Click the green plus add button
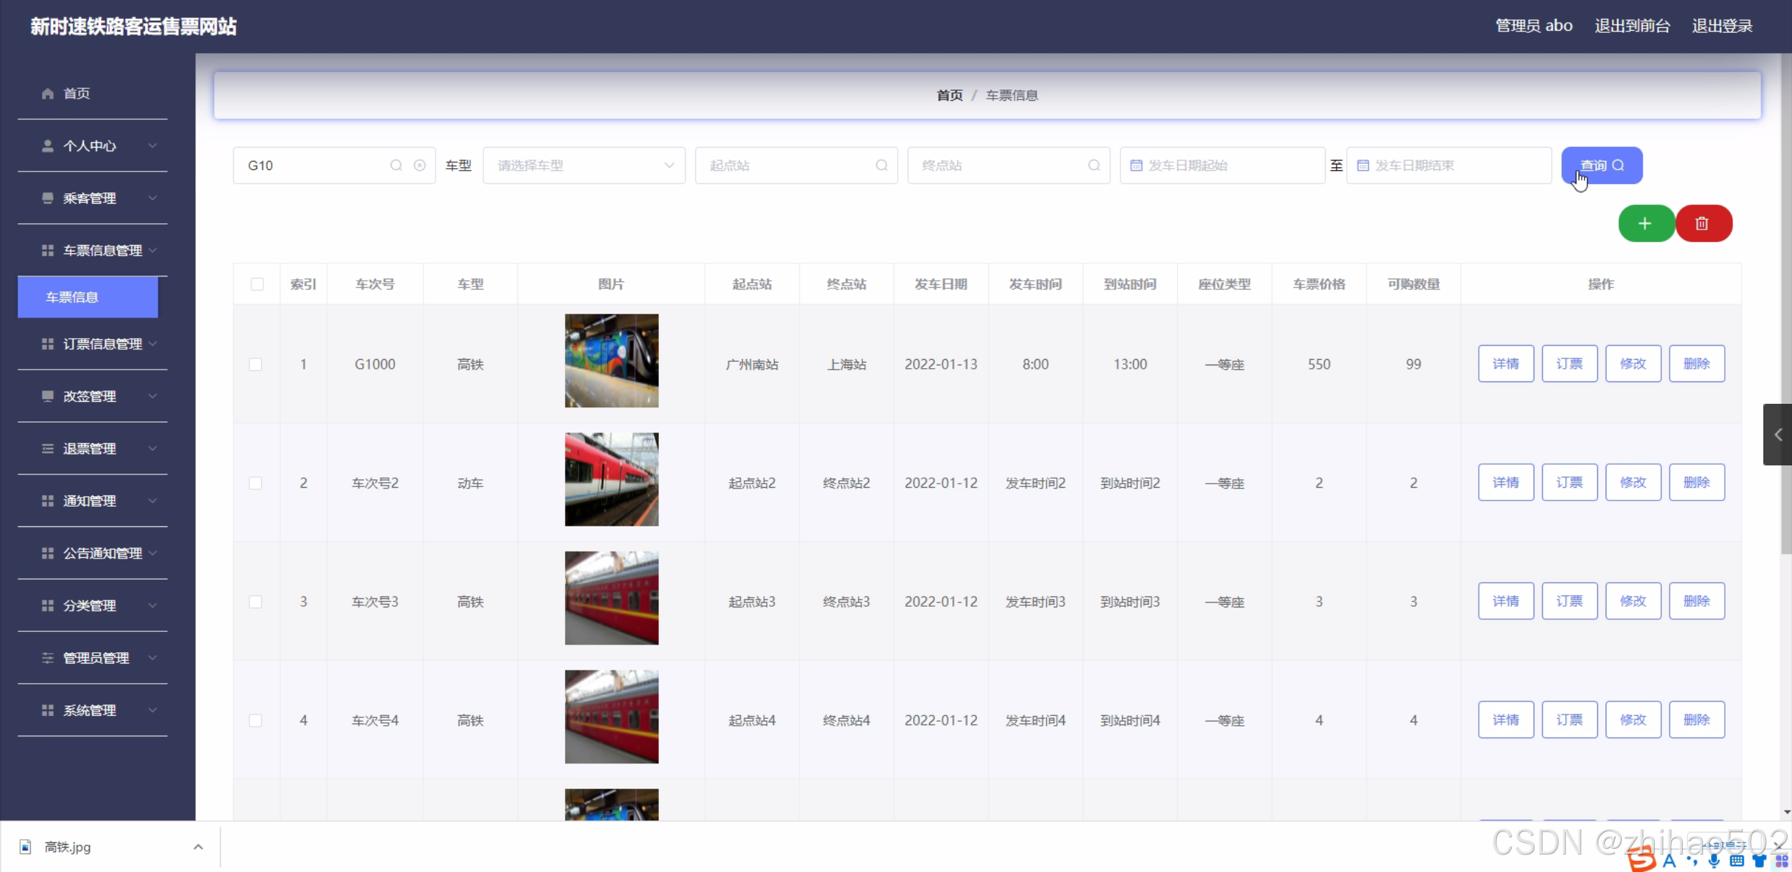Viewport: 1792px width, 872px height. coord(1645,223)
